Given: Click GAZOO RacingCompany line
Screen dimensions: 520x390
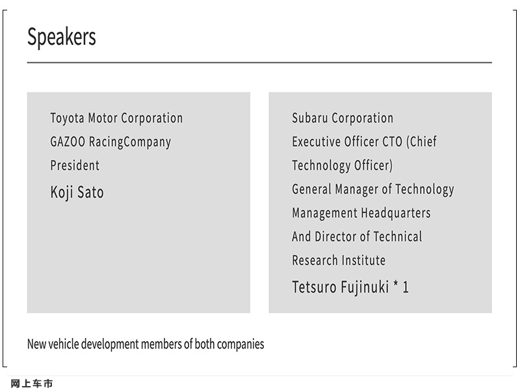Looking at the screenshot, I should pyautogui.click(x=110, y=142).
